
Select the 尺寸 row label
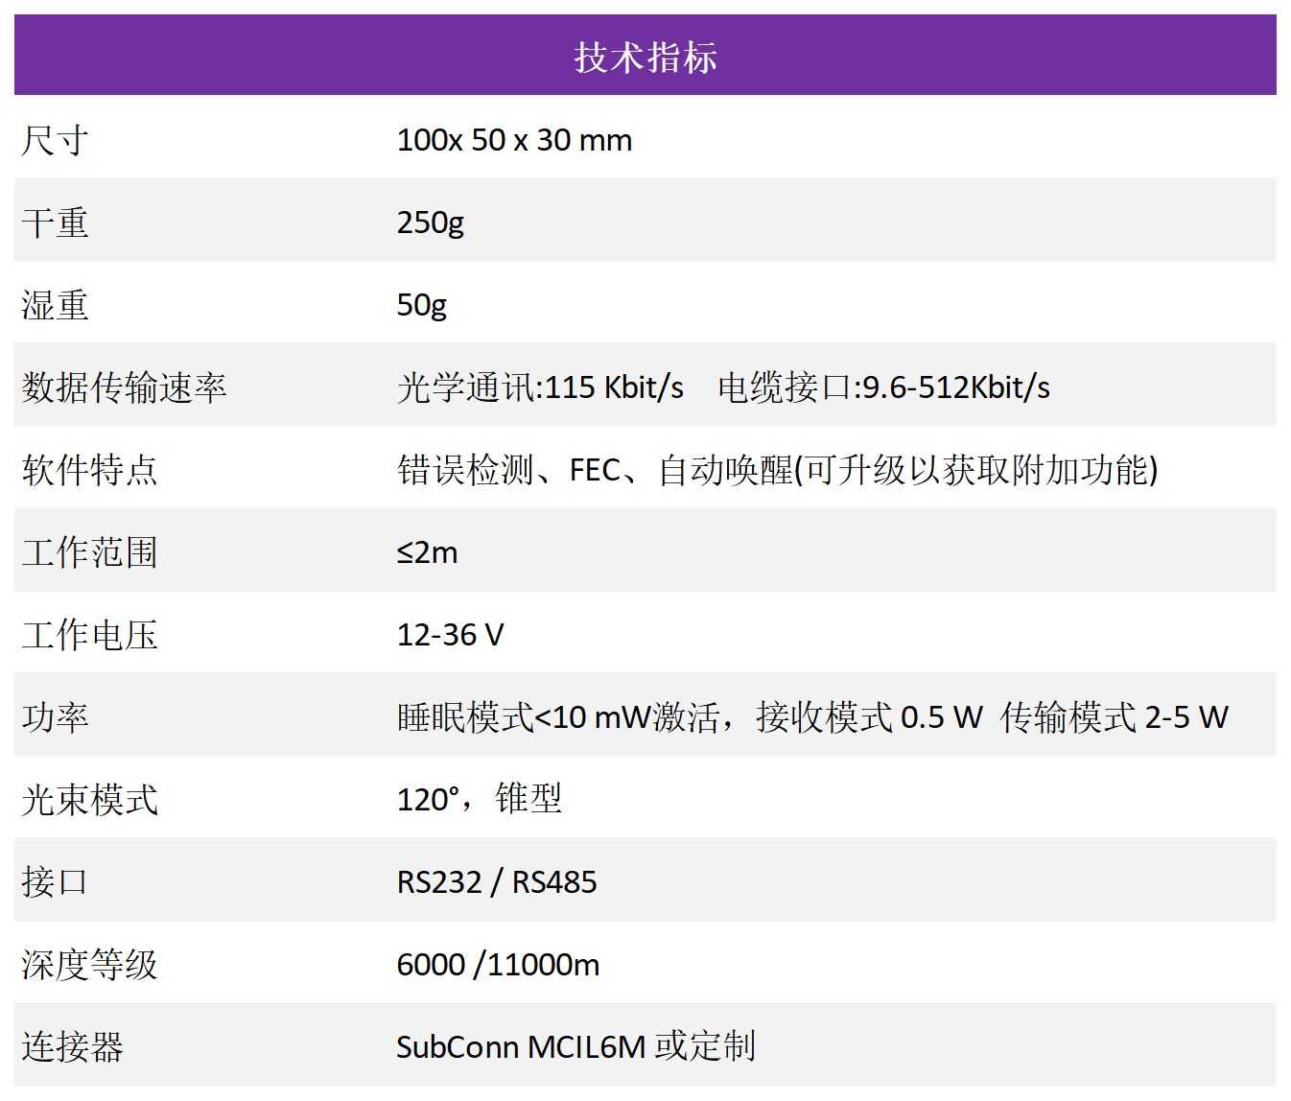55,141
